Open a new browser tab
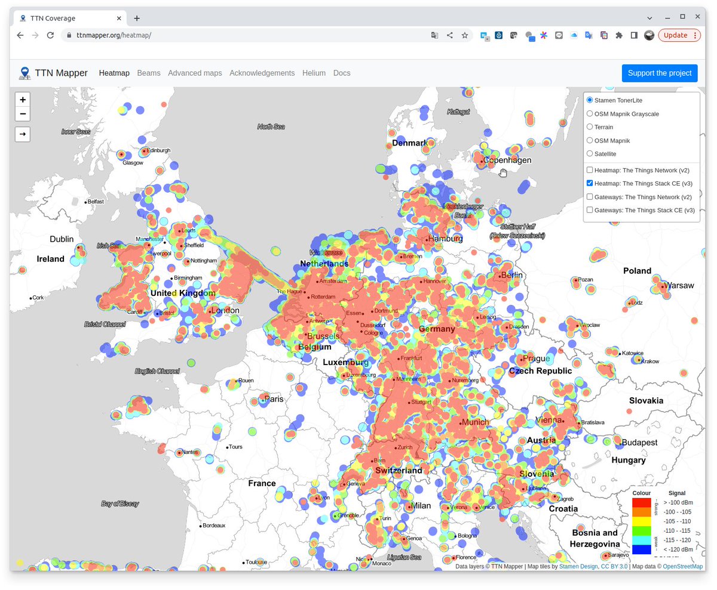The height and width of the screenshot is (590, 717). click(x=137, y=18)
